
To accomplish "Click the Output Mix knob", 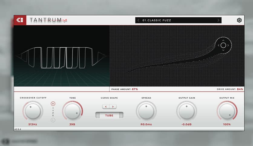I will coord(227,111).
